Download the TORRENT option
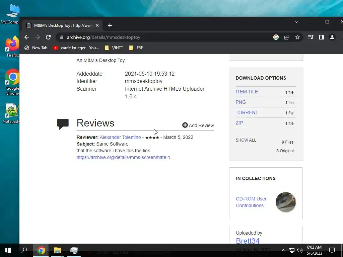 click(x=247, y=112)
